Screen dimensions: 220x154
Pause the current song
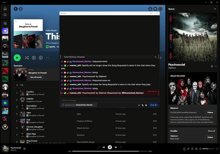[110, 147]
